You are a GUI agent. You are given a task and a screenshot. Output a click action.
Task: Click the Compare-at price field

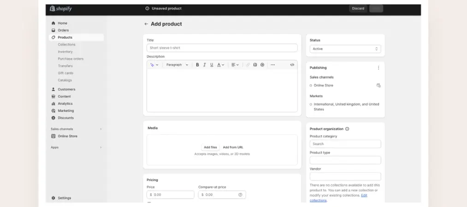(222, 195)
